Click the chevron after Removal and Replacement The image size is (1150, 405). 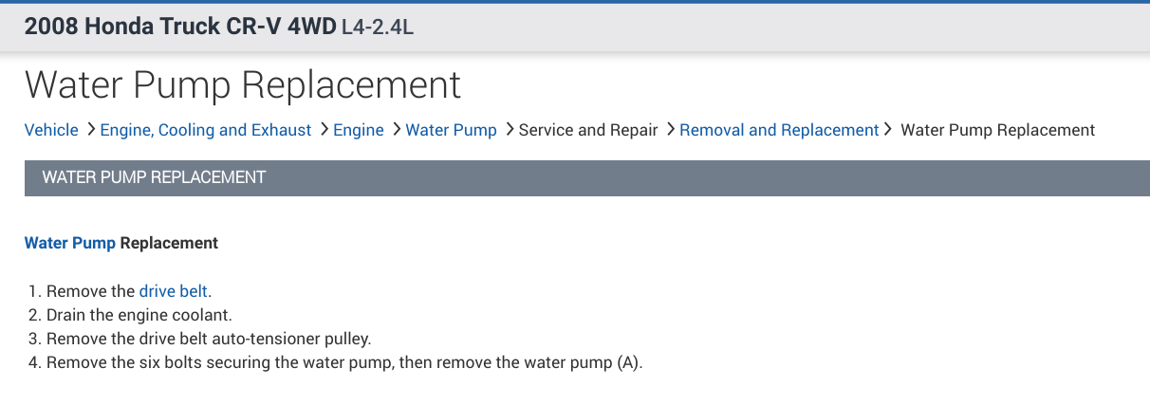click(x=888, y=129)
